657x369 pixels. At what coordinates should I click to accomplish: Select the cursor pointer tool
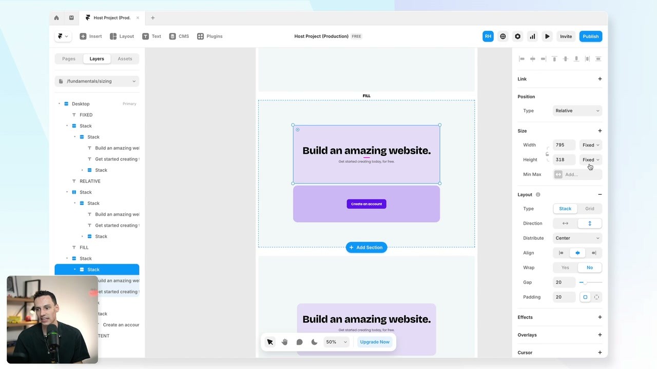270,342
